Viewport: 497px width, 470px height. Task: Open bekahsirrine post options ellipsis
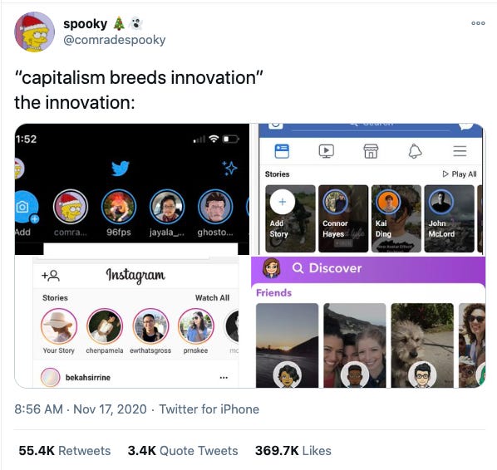[224, 378]
